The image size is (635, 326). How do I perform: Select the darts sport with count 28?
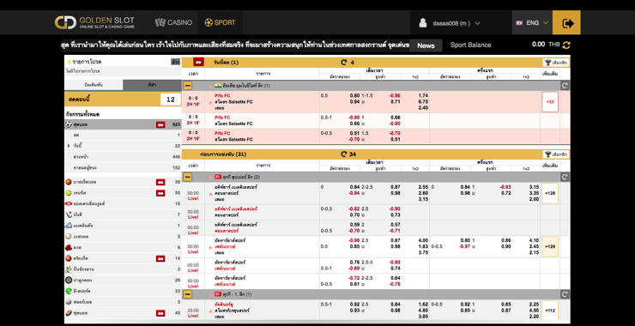point(123,280)
